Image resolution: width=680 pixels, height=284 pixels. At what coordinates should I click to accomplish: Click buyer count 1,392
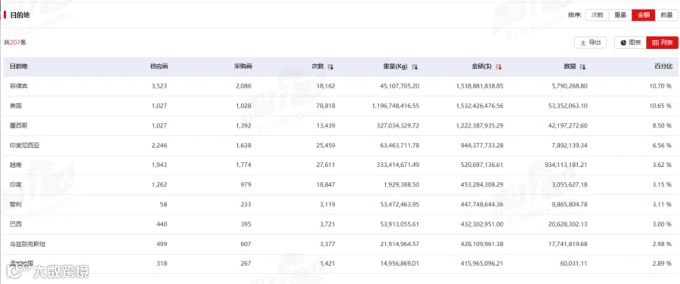pyautogui.click(x=243, y=125)
